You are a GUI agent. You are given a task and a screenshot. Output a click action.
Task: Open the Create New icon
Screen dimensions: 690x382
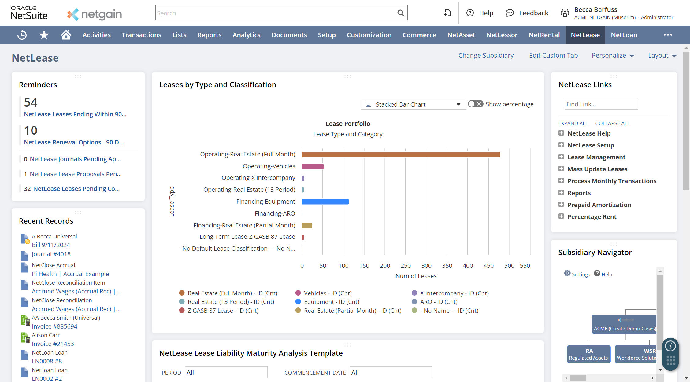pyautogui.click(x=447, y=13)
